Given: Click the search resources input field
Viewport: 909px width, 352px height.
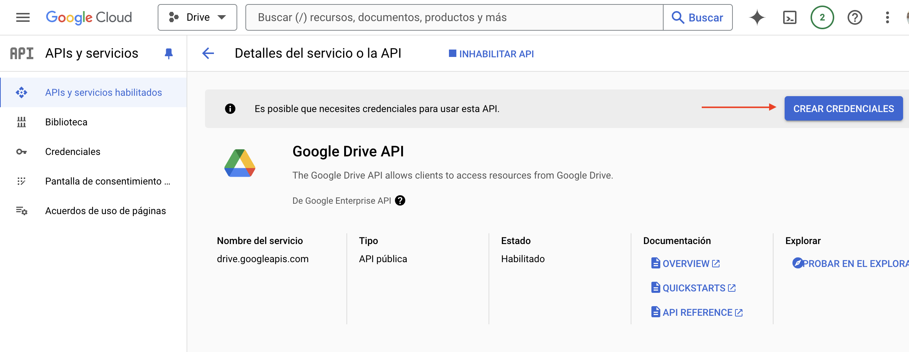Looking at the screenshot, I should point(454,17).
